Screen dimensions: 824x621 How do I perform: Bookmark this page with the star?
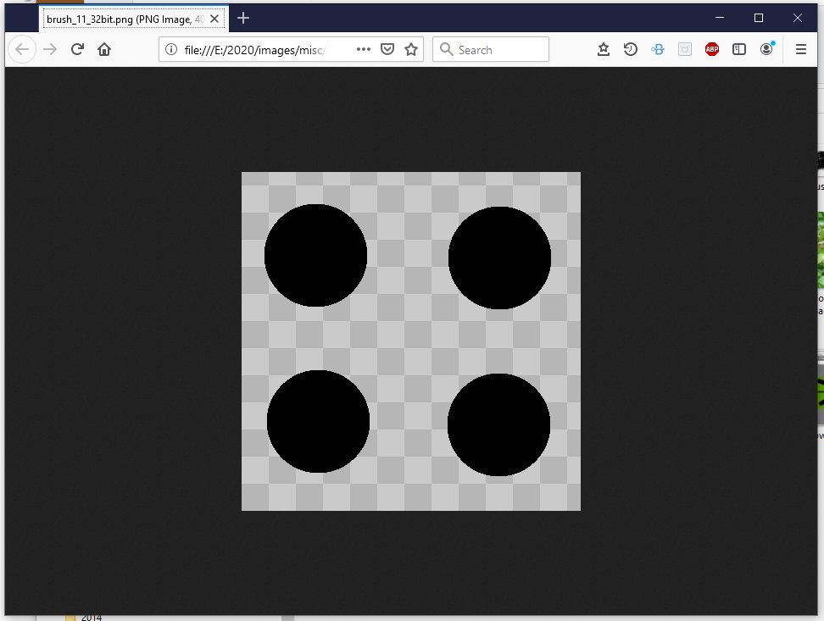point(412,49)
